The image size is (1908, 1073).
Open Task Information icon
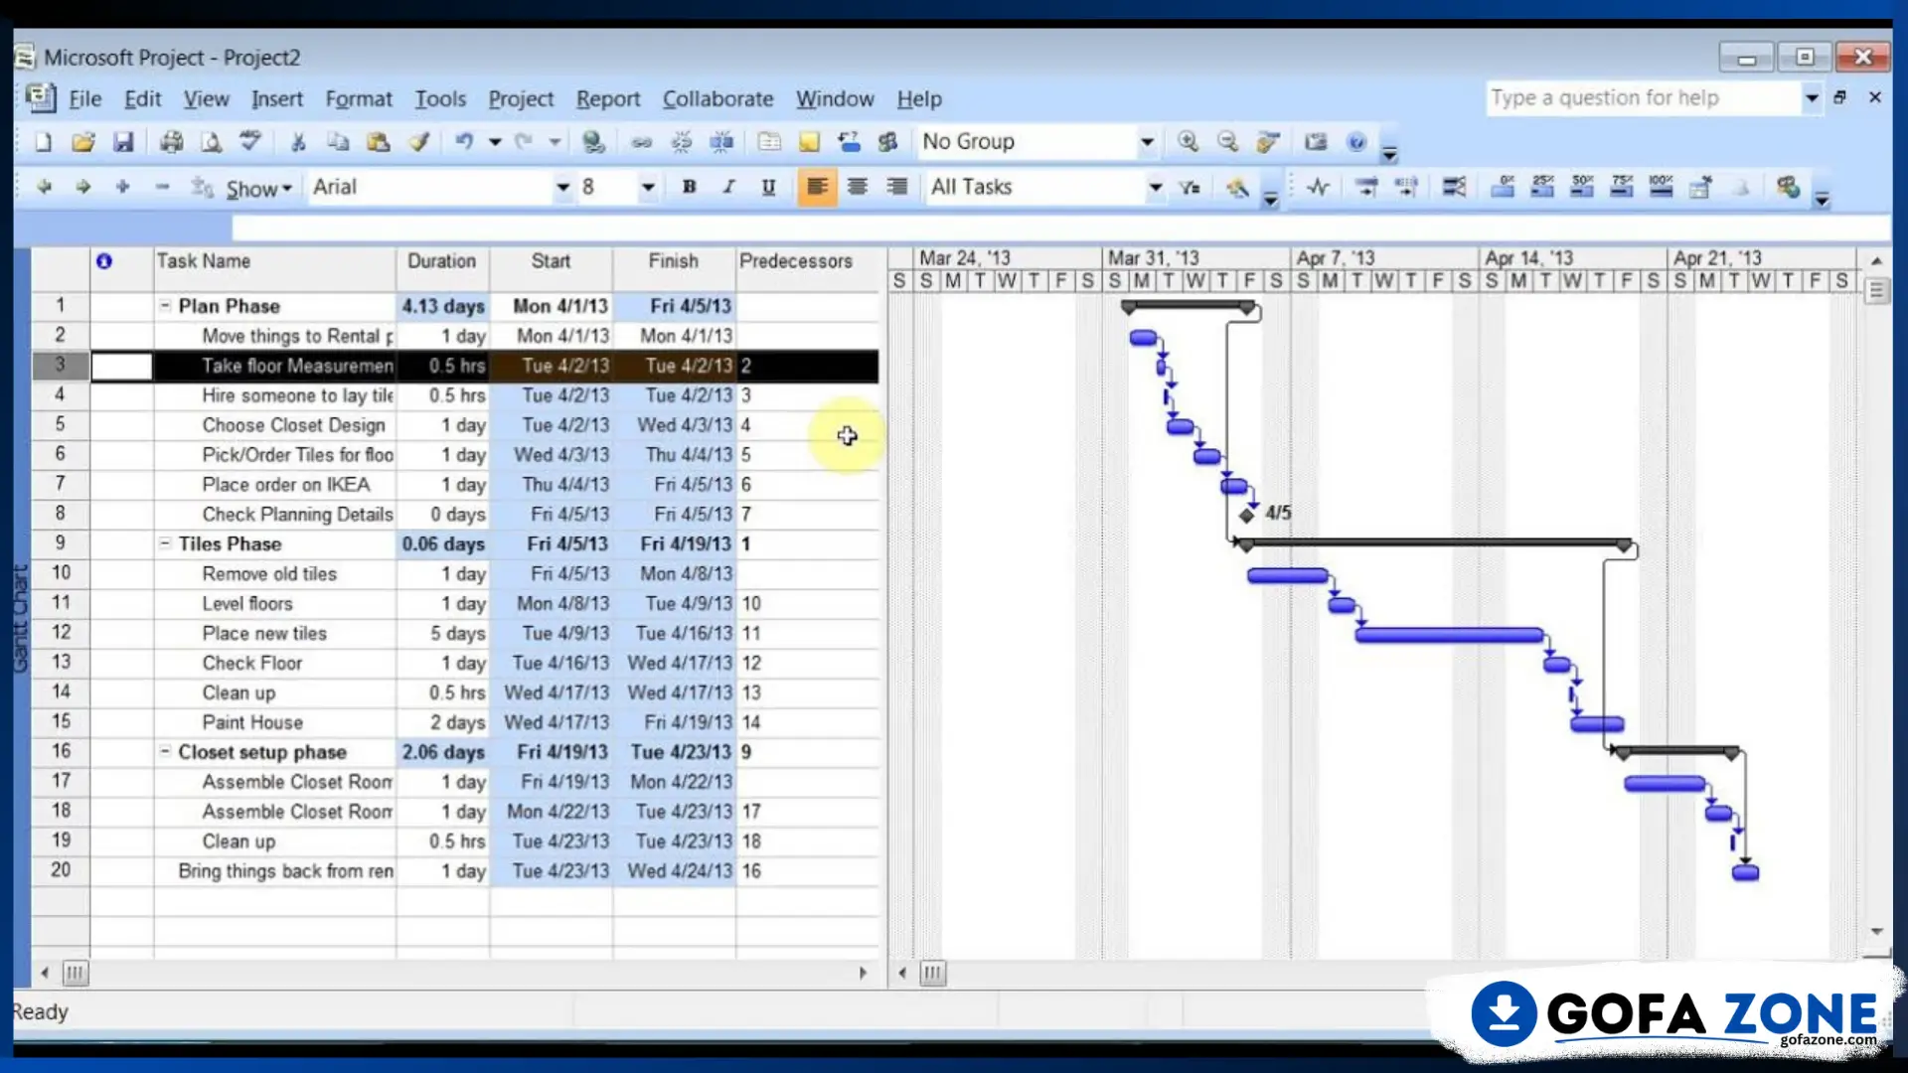769,142
